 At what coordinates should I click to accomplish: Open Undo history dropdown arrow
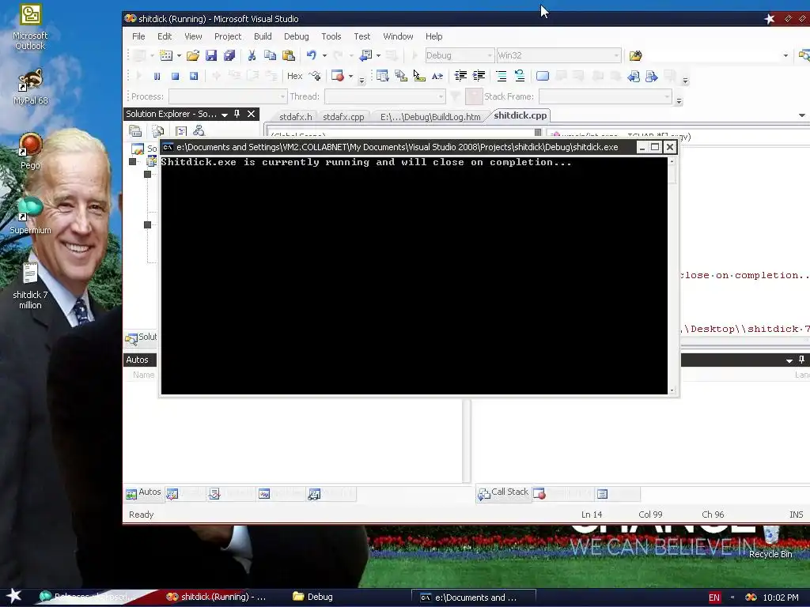click(324, 55)
